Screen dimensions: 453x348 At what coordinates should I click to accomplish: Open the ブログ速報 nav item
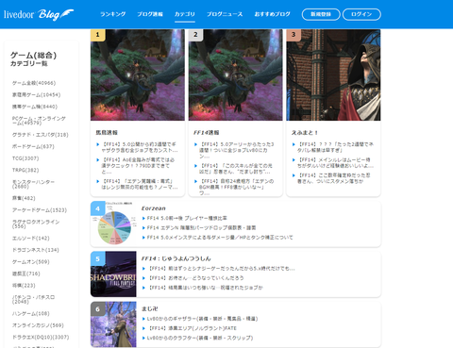(x=150, y=14)
